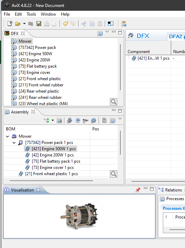
Task: Click the gear hourglass icon
Action: point(93,120)
